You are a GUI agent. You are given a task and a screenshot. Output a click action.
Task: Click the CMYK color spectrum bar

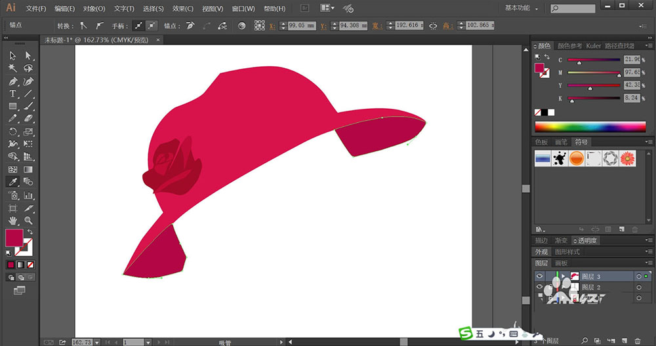tap(590, 126)
